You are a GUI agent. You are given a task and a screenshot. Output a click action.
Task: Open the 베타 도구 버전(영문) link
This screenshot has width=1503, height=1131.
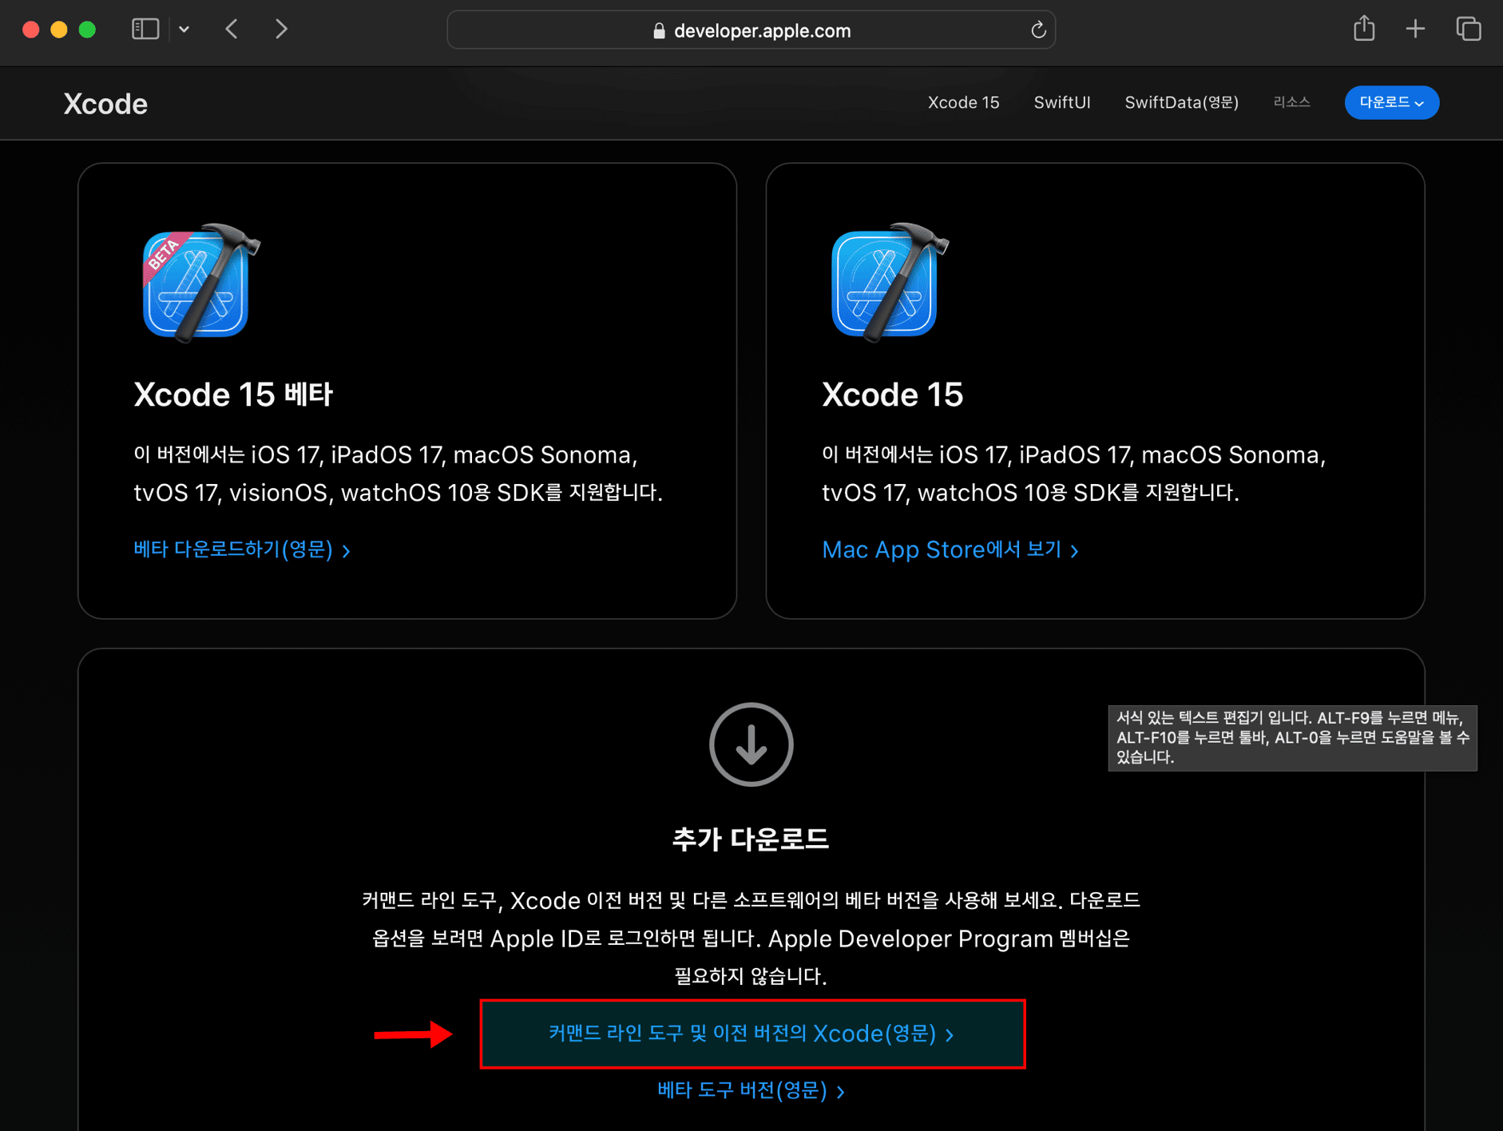(751, 1090)
